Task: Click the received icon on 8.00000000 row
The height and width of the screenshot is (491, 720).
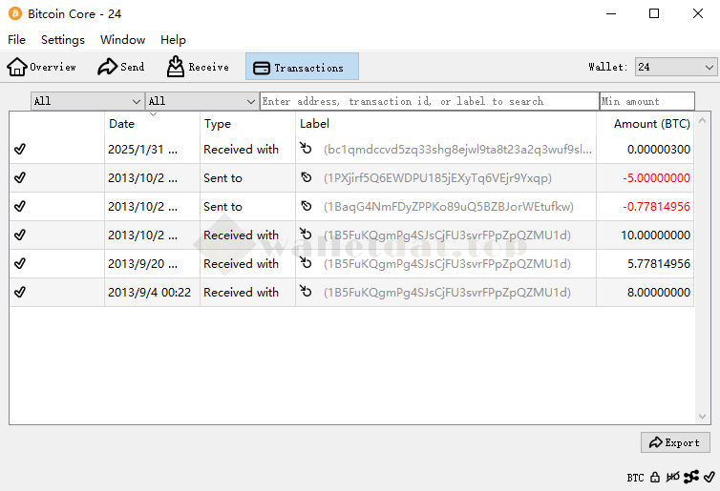Action: (307, 293)
